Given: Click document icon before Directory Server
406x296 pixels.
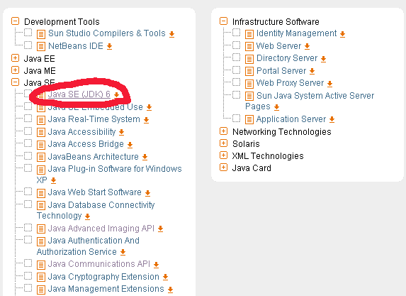Looking at the screenshot, I should 249,59.
